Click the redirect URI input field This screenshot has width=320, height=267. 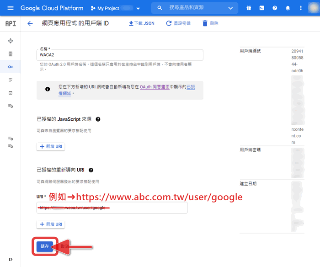pos(112,208)
